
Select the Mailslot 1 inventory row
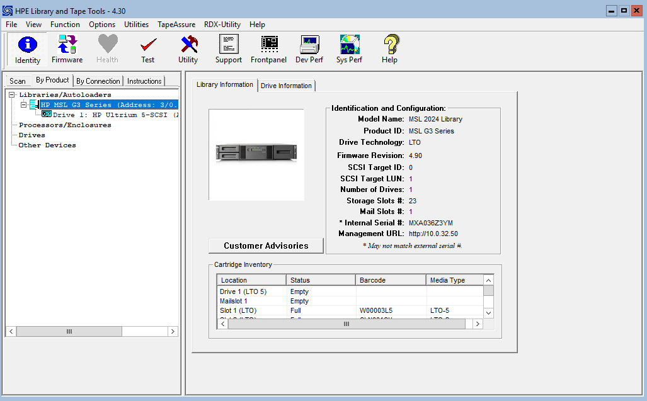tap(350, 301)
